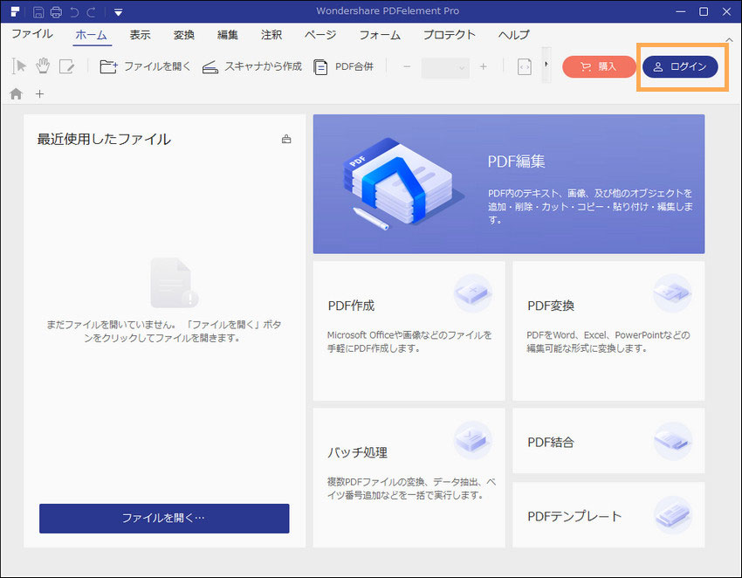Minimize the PDFelement window

pos(681,11)
